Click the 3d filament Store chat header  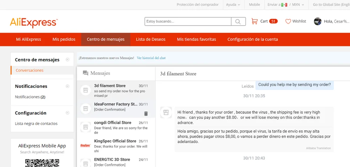(178, 74)
